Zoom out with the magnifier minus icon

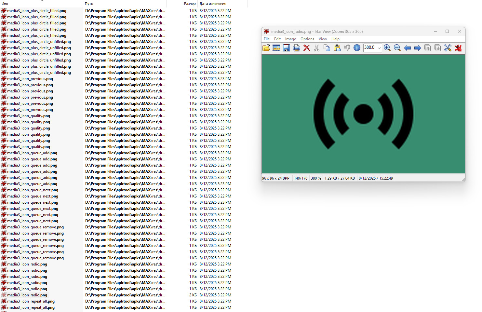397,48
